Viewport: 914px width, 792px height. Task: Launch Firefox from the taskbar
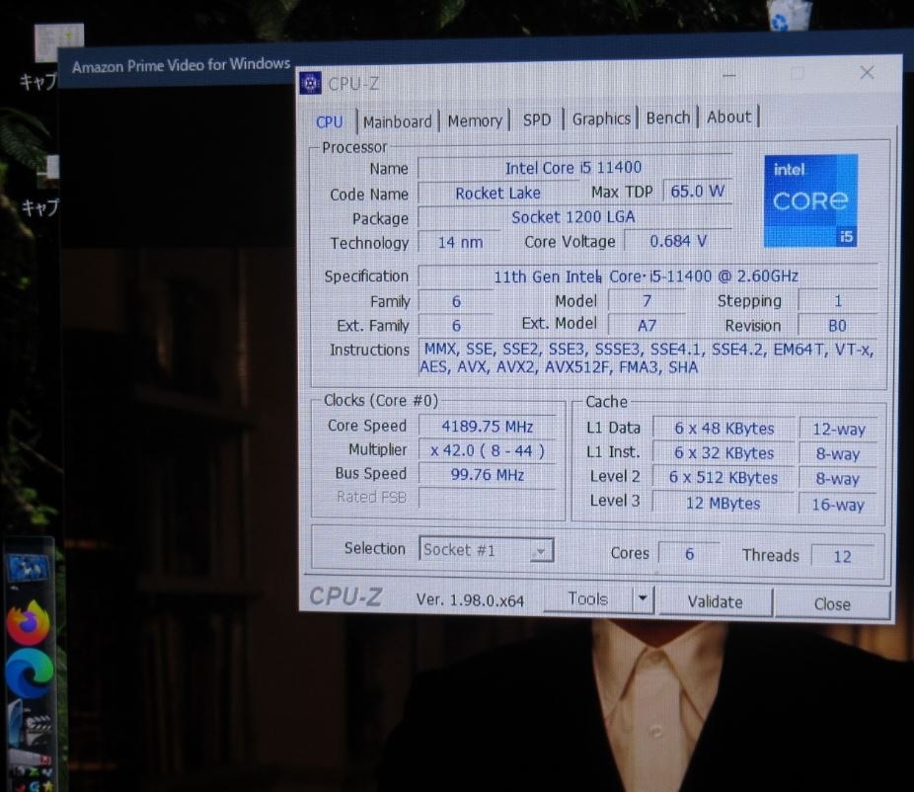27,622
